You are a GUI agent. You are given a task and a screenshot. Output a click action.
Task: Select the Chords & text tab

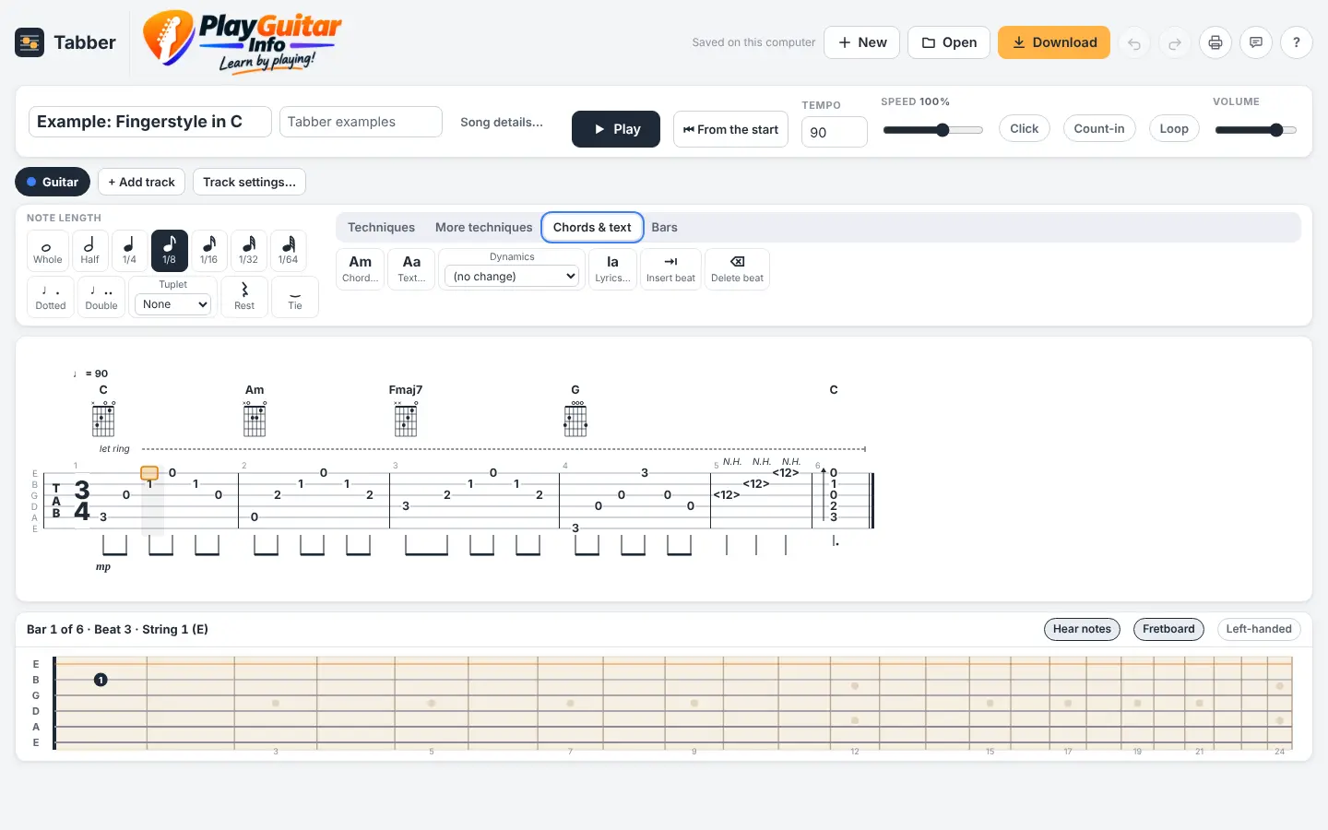[x=592, y=227]
